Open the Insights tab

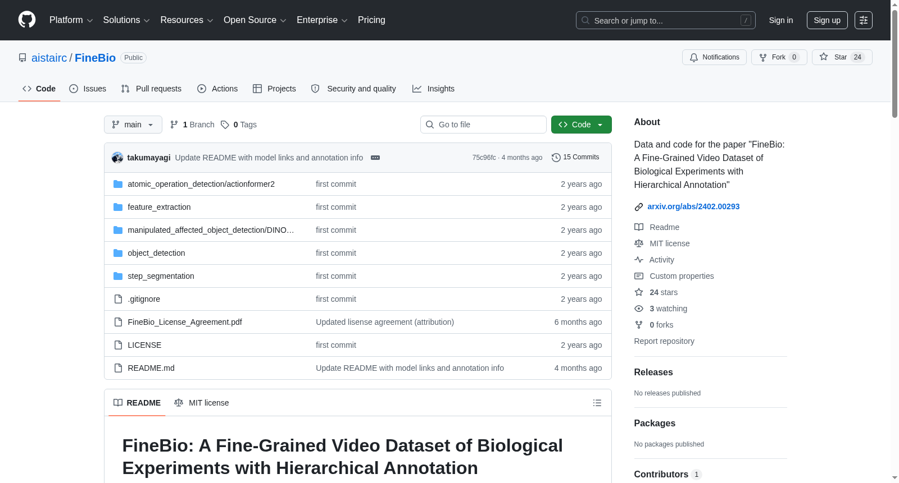[433, 89]
